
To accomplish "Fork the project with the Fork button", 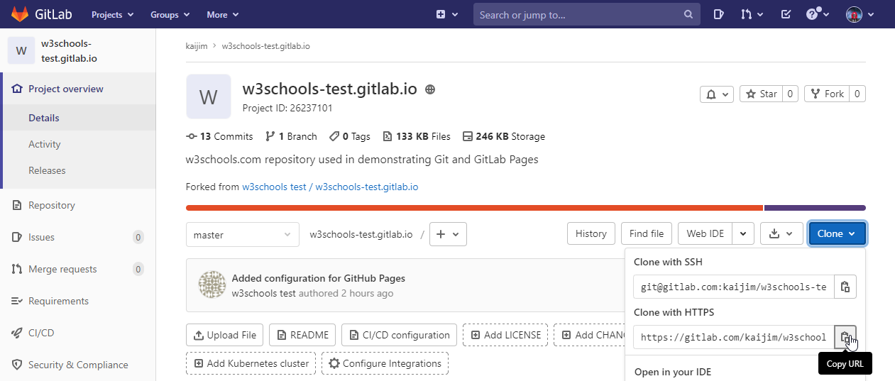I will [827, 94].
